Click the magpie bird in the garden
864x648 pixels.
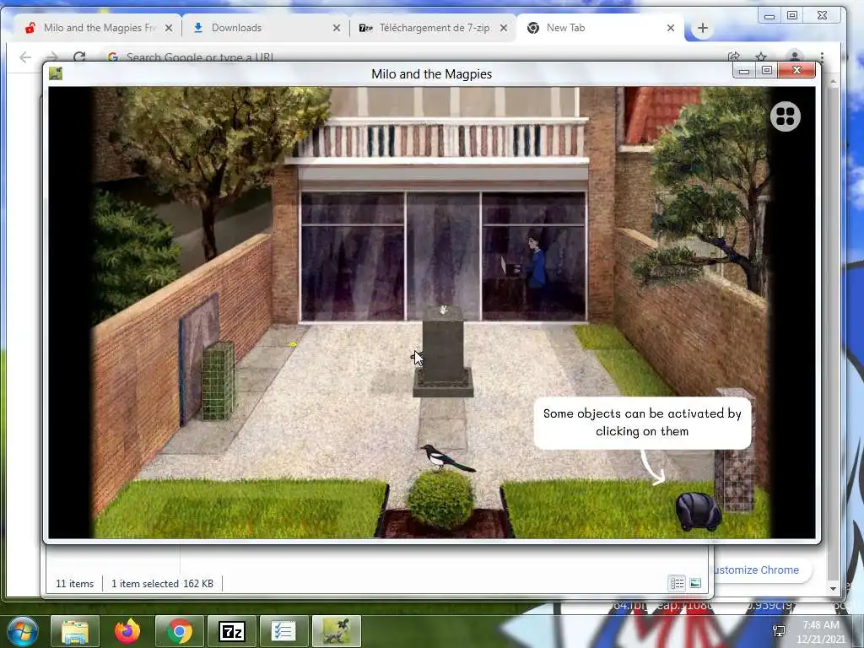(x=447, y=458)
